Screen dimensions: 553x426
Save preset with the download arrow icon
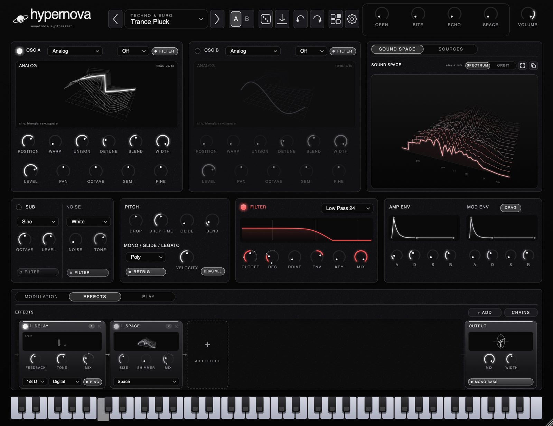(x=282, y=19)
